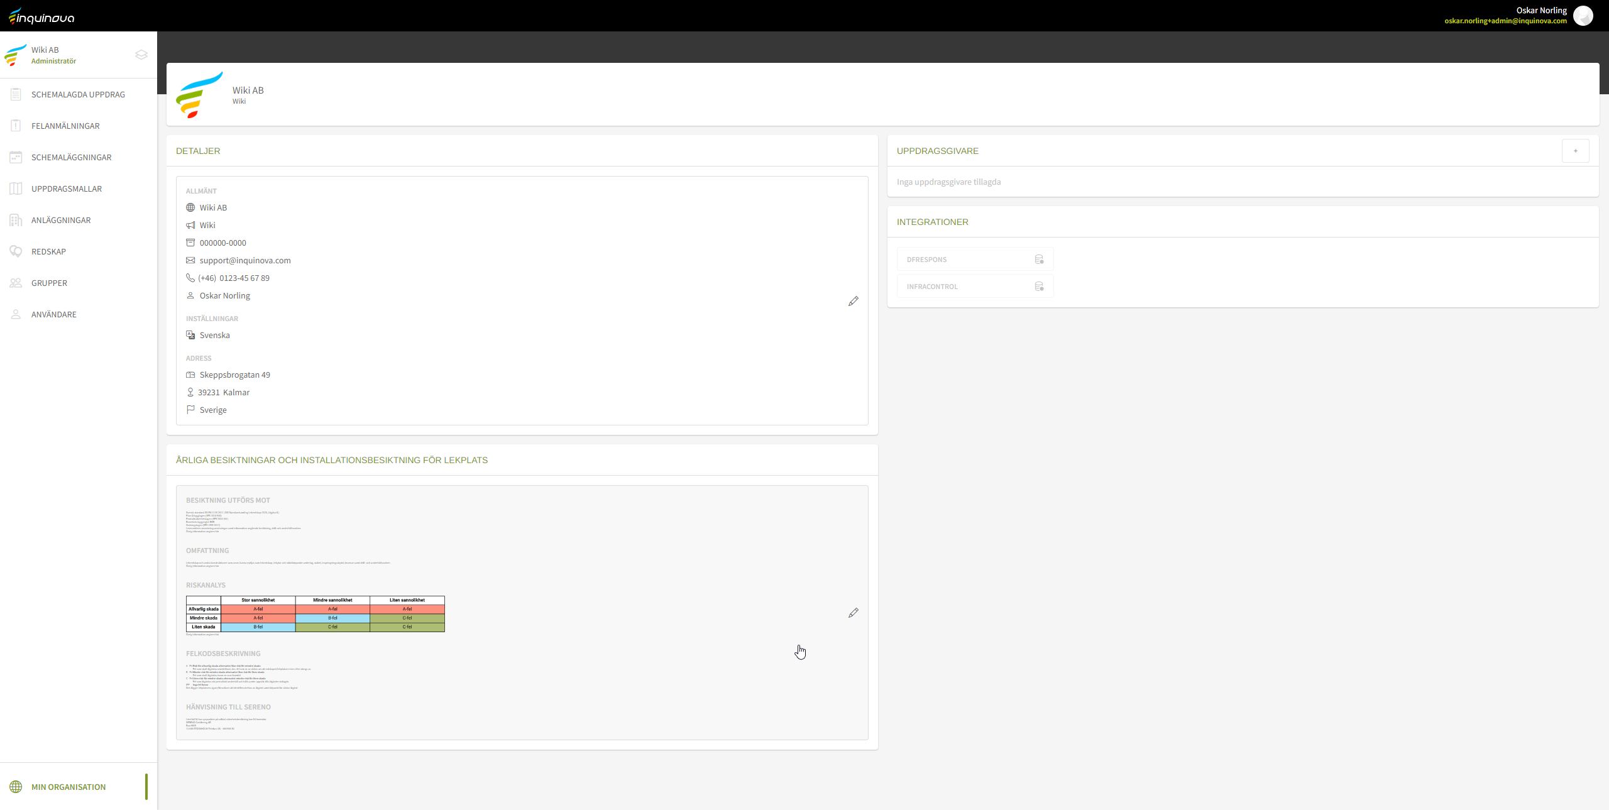Click the DFRESPONS database settings icon
The width and height of the screenshot is (1609, 810).
[1039, 260]
